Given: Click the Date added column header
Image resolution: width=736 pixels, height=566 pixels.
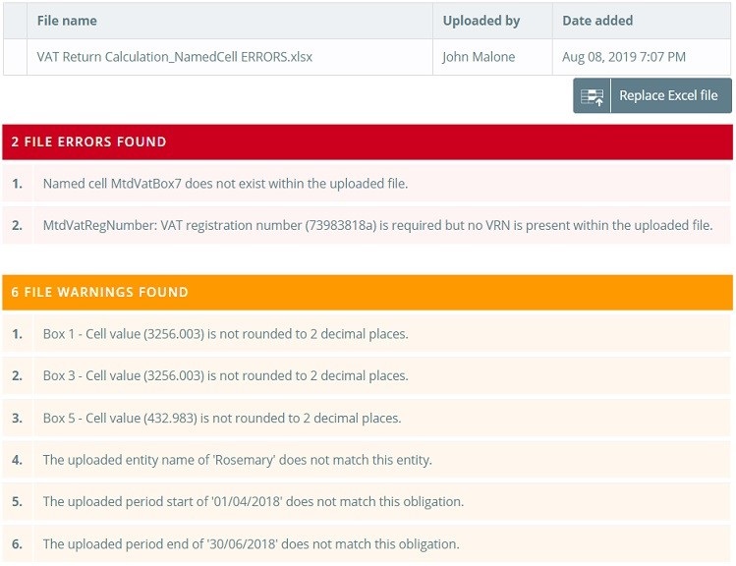Looking at the screenshot, I should [642, 21].
